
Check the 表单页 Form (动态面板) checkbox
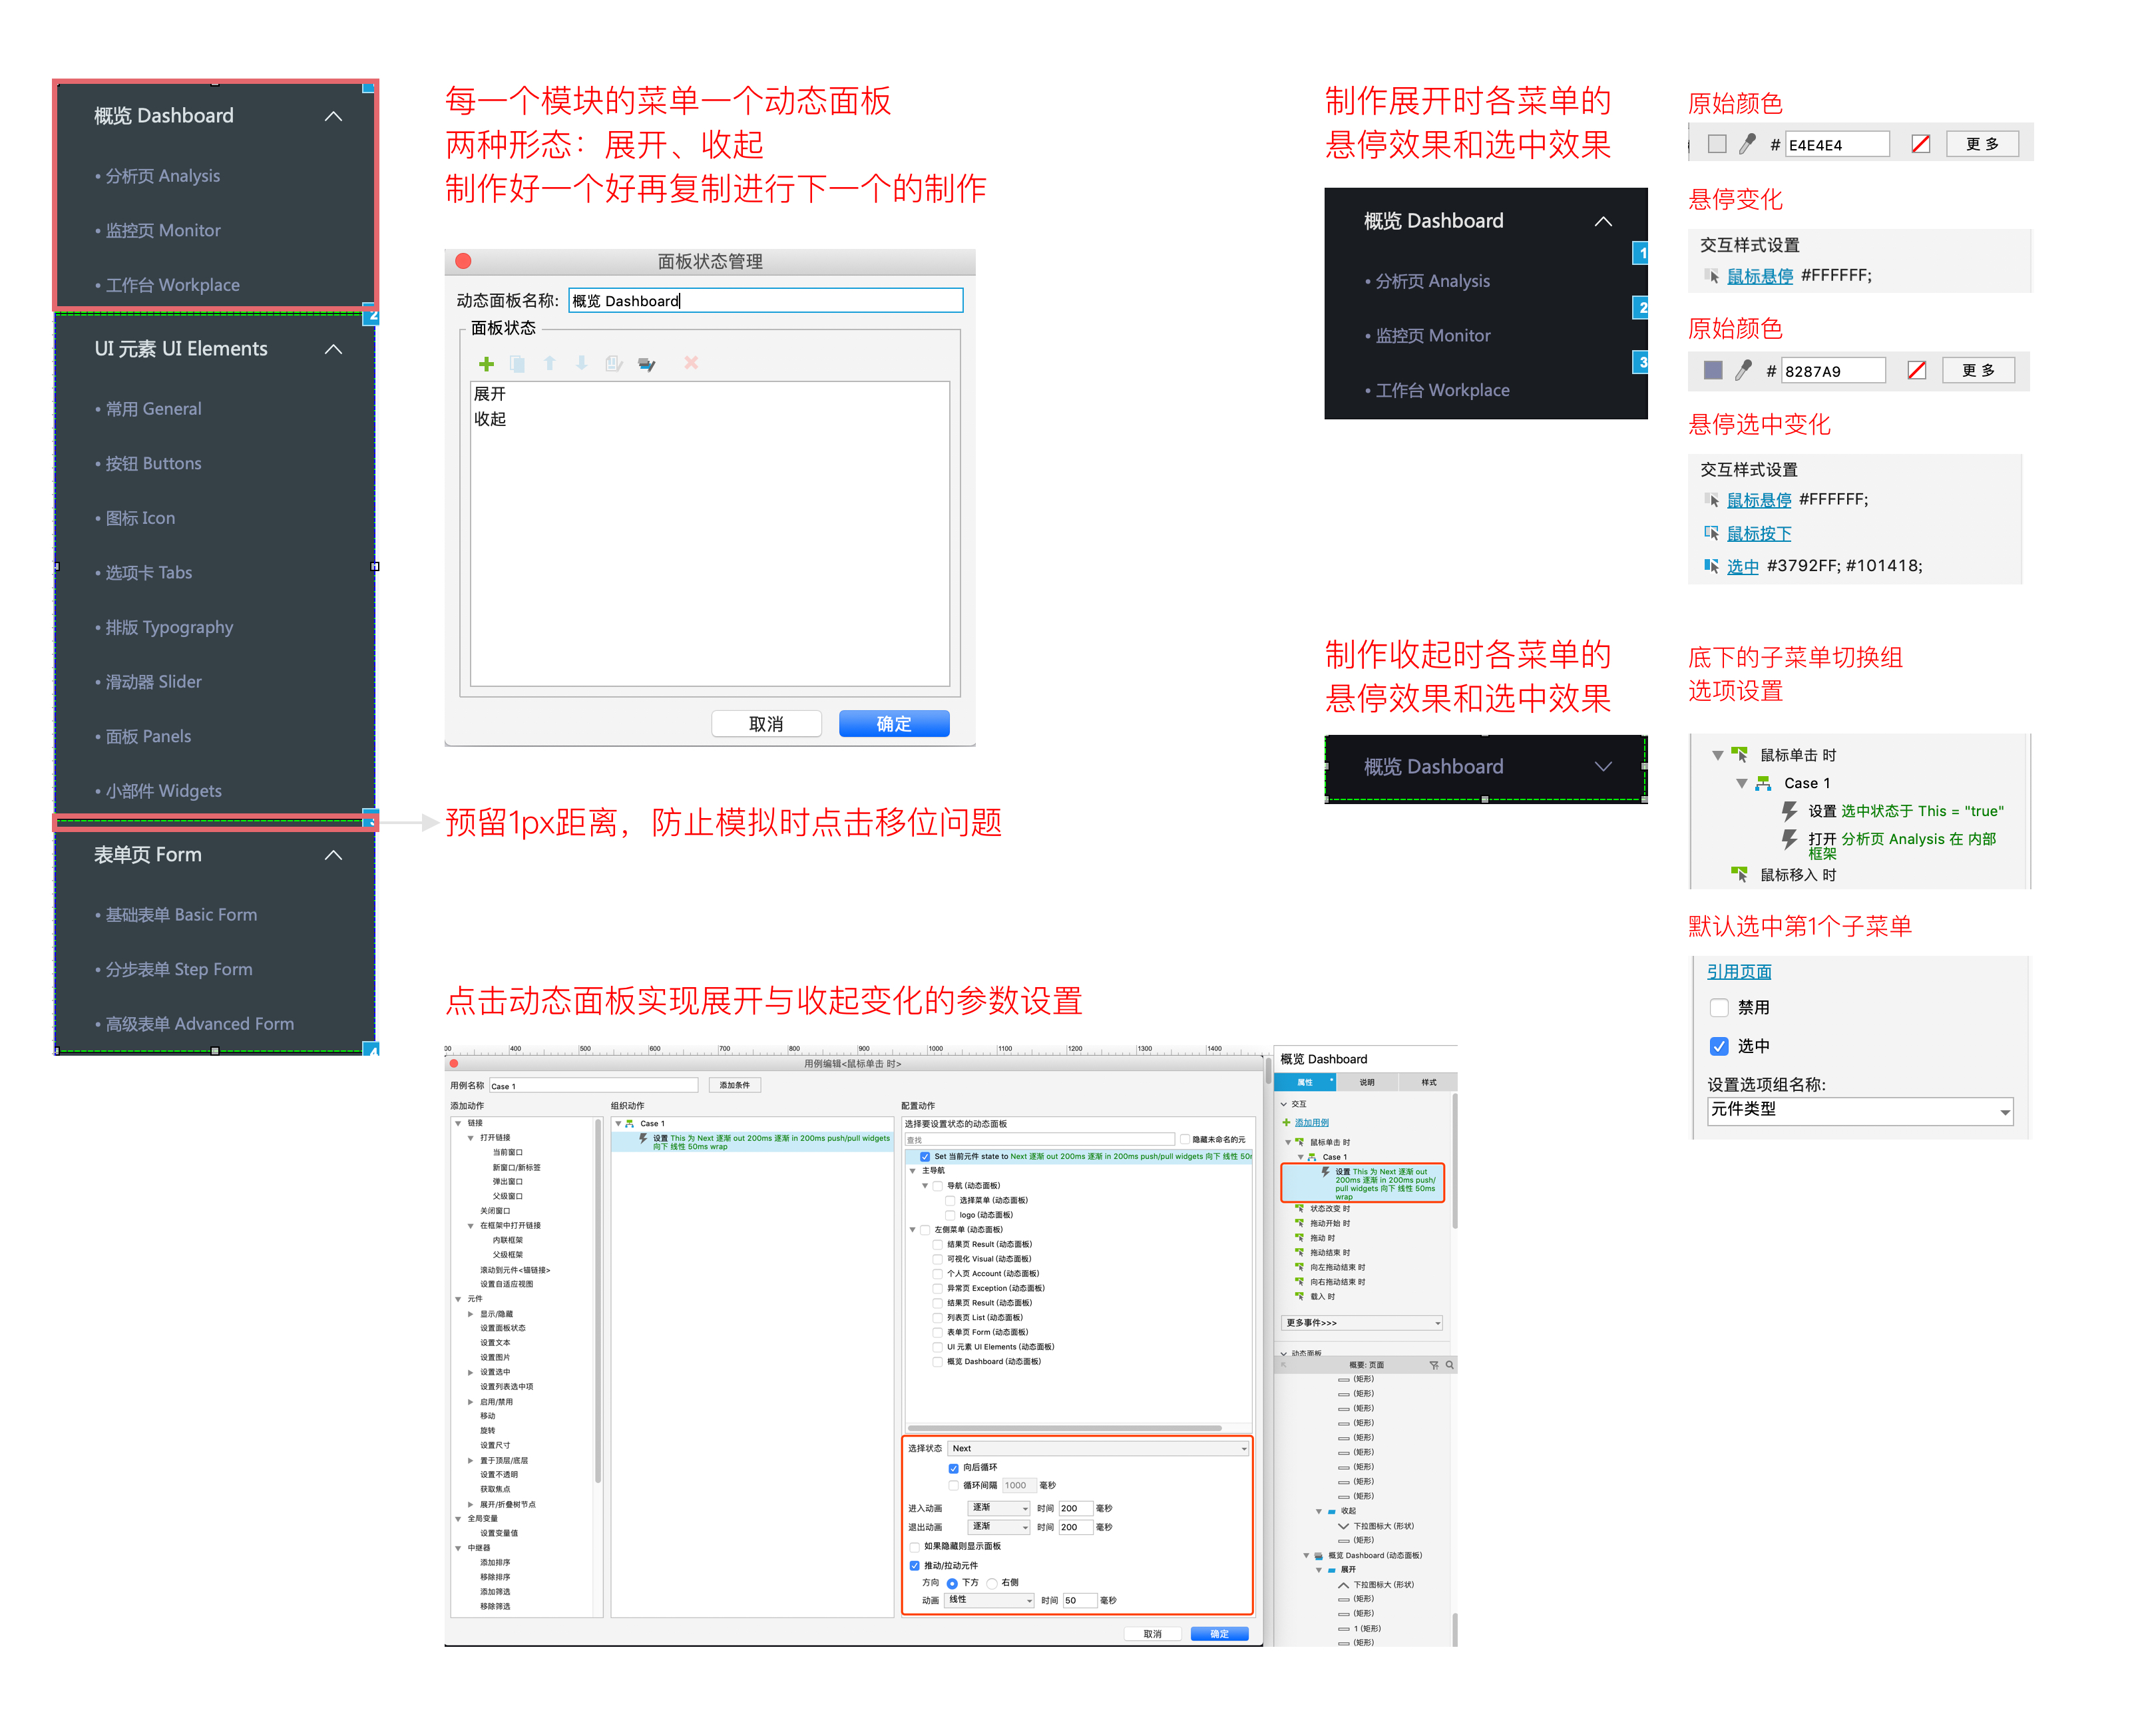coord(937,1333)
